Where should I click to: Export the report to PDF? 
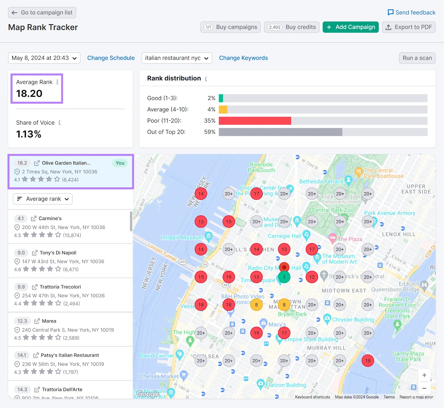[409, 27]
